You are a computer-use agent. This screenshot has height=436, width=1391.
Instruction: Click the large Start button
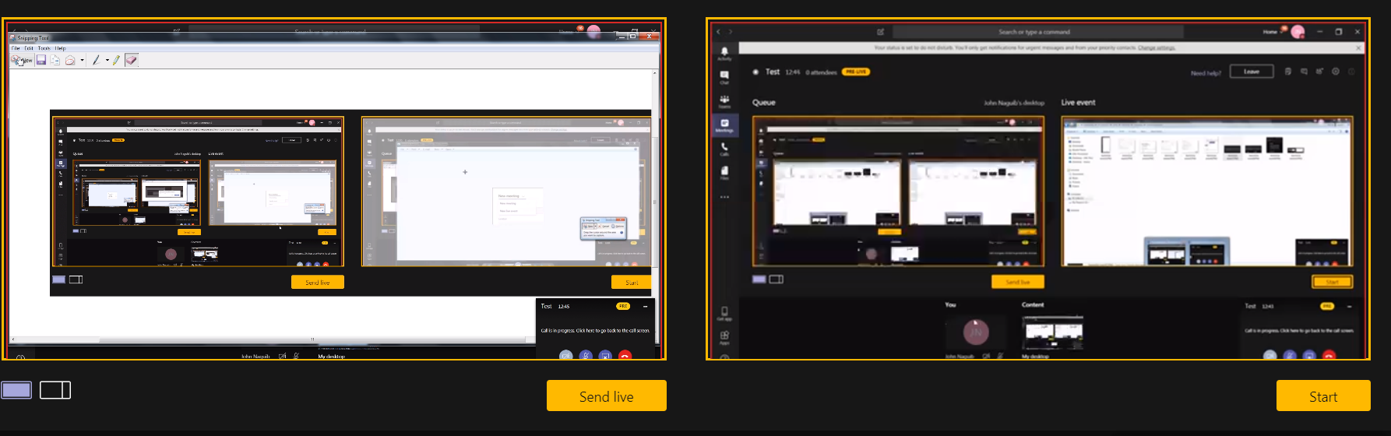(x=1322, y=396)
